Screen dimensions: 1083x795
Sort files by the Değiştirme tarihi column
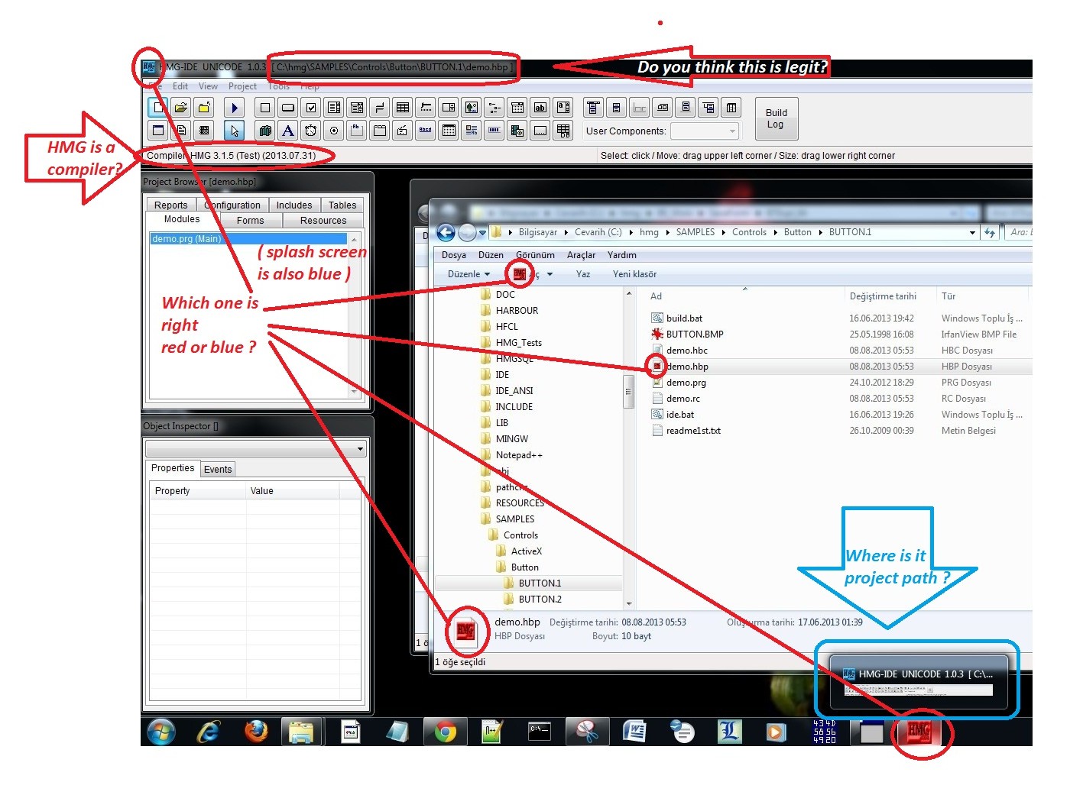click(x=883, y=296)
